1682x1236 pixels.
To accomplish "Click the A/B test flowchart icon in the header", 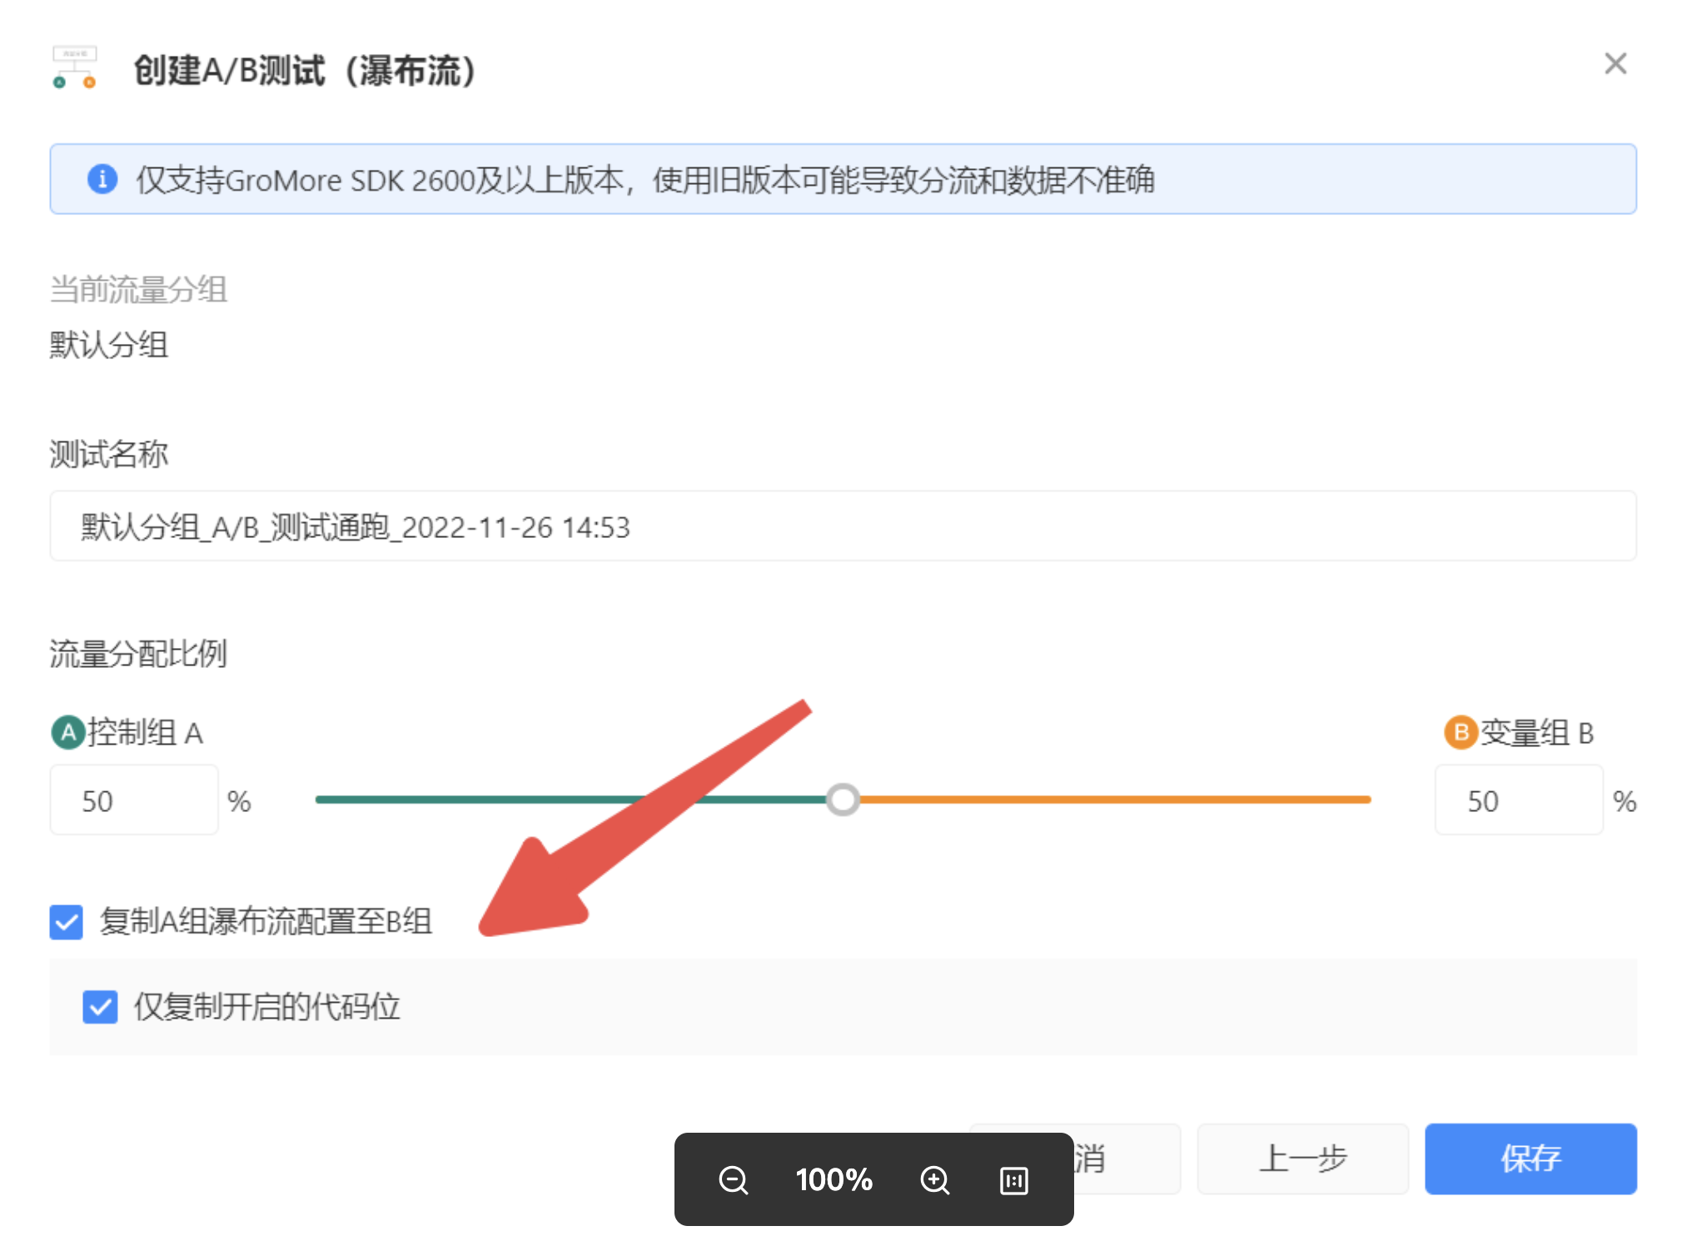I will tap(75, 67).
